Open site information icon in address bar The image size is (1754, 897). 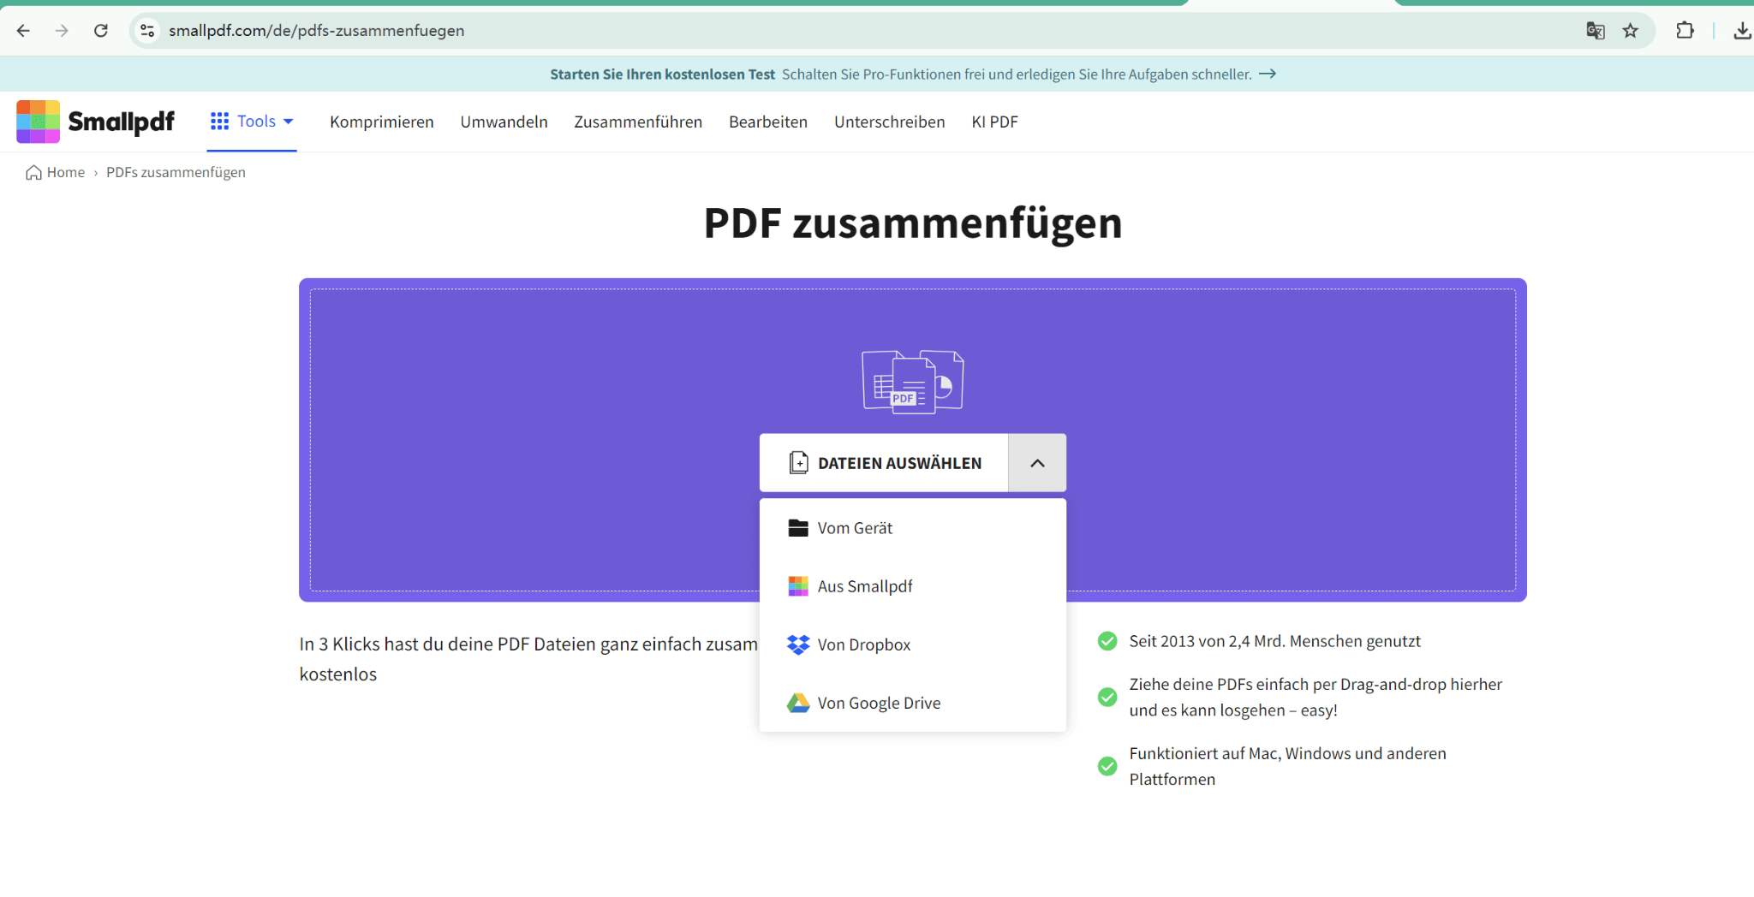click(147, 31)
